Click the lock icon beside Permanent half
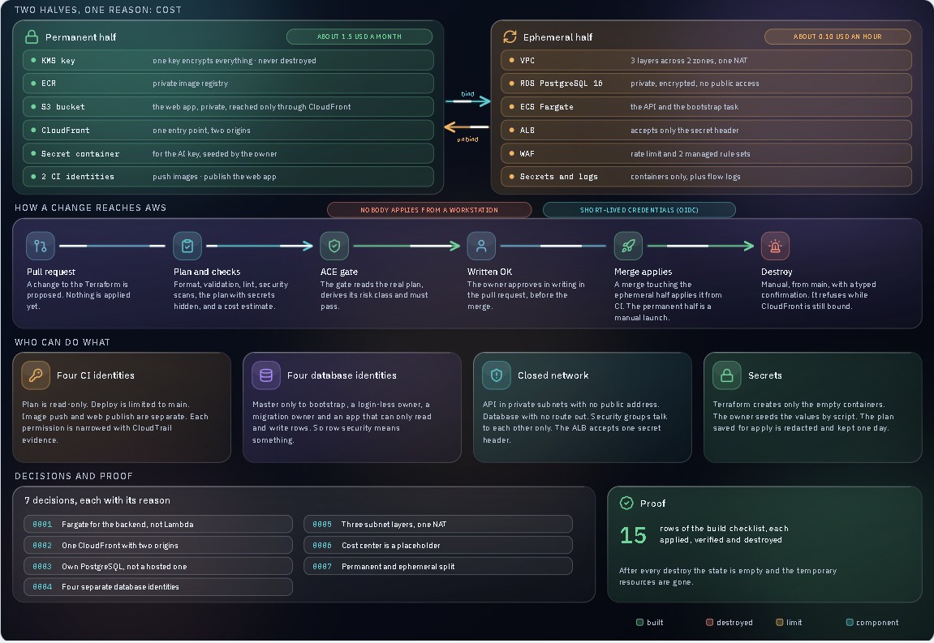The width and height of the screenshot is (934, 643). (x=32, y=37)
